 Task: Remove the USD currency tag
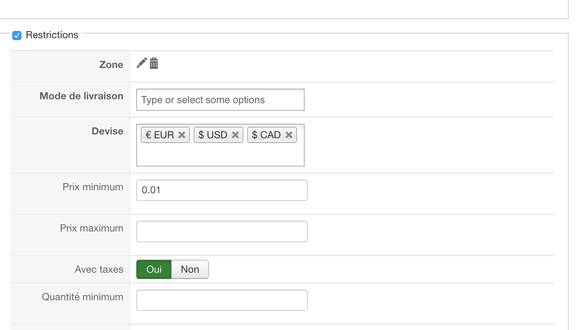(x=235, y=135)
